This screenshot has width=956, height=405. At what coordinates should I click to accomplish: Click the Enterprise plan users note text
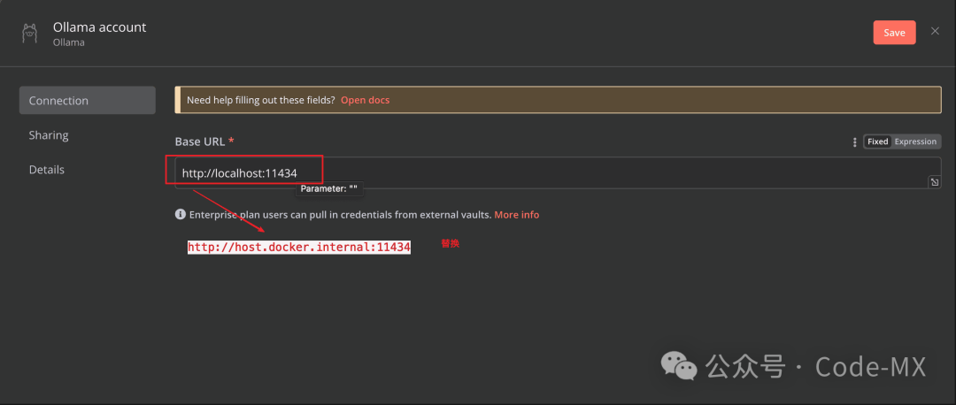[340, 214]
